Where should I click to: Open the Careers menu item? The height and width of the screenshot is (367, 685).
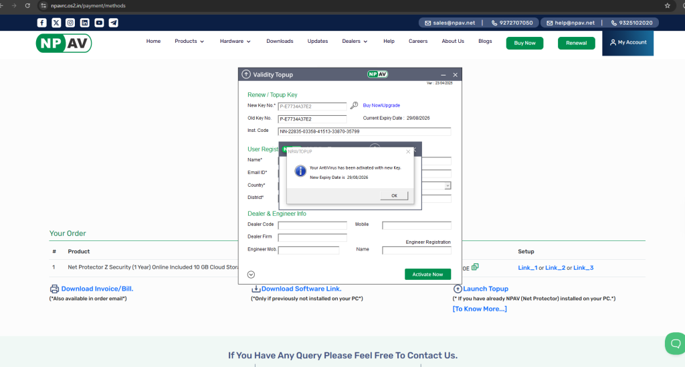click(418, 42)
